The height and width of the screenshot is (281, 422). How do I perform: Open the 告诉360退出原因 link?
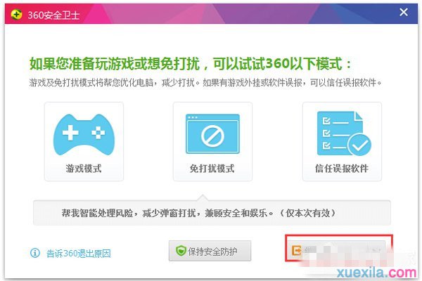79,254
